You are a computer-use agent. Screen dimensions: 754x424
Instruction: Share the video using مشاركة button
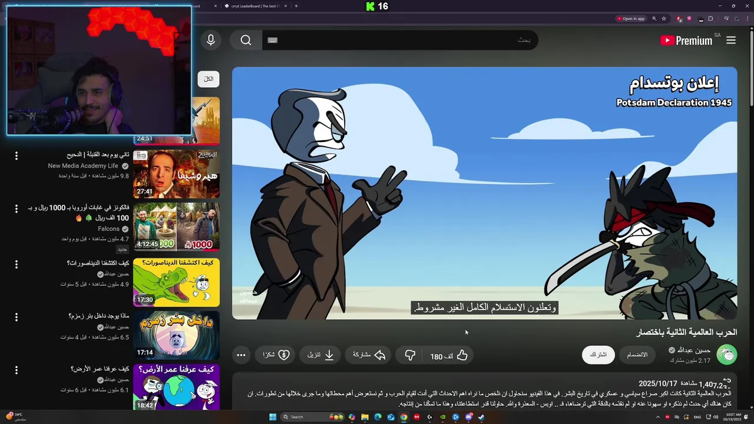[x=369, y=355]
